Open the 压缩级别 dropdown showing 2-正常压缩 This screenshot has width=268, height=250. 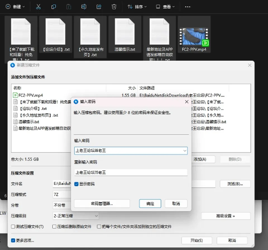tap(76, 216)
